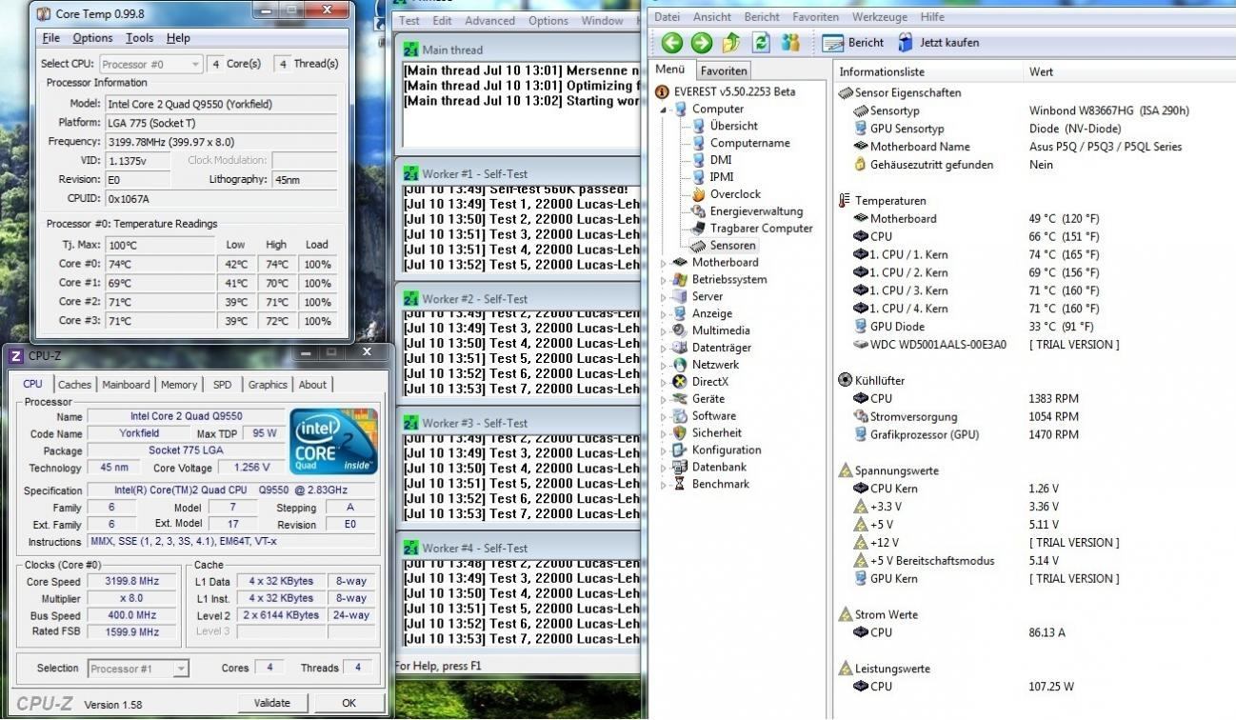The image size is (1236, 720).
Task: Click EVEREST folder up-level icon
Action: point(731,42)
